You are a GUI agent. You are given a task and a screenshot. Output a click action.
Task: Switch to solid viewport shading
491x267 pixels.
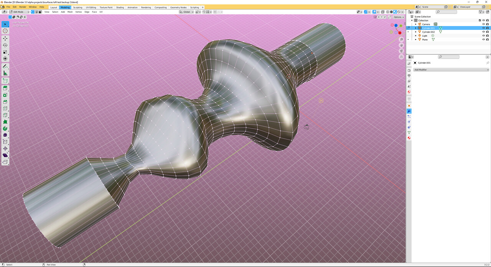click(391, 12)
